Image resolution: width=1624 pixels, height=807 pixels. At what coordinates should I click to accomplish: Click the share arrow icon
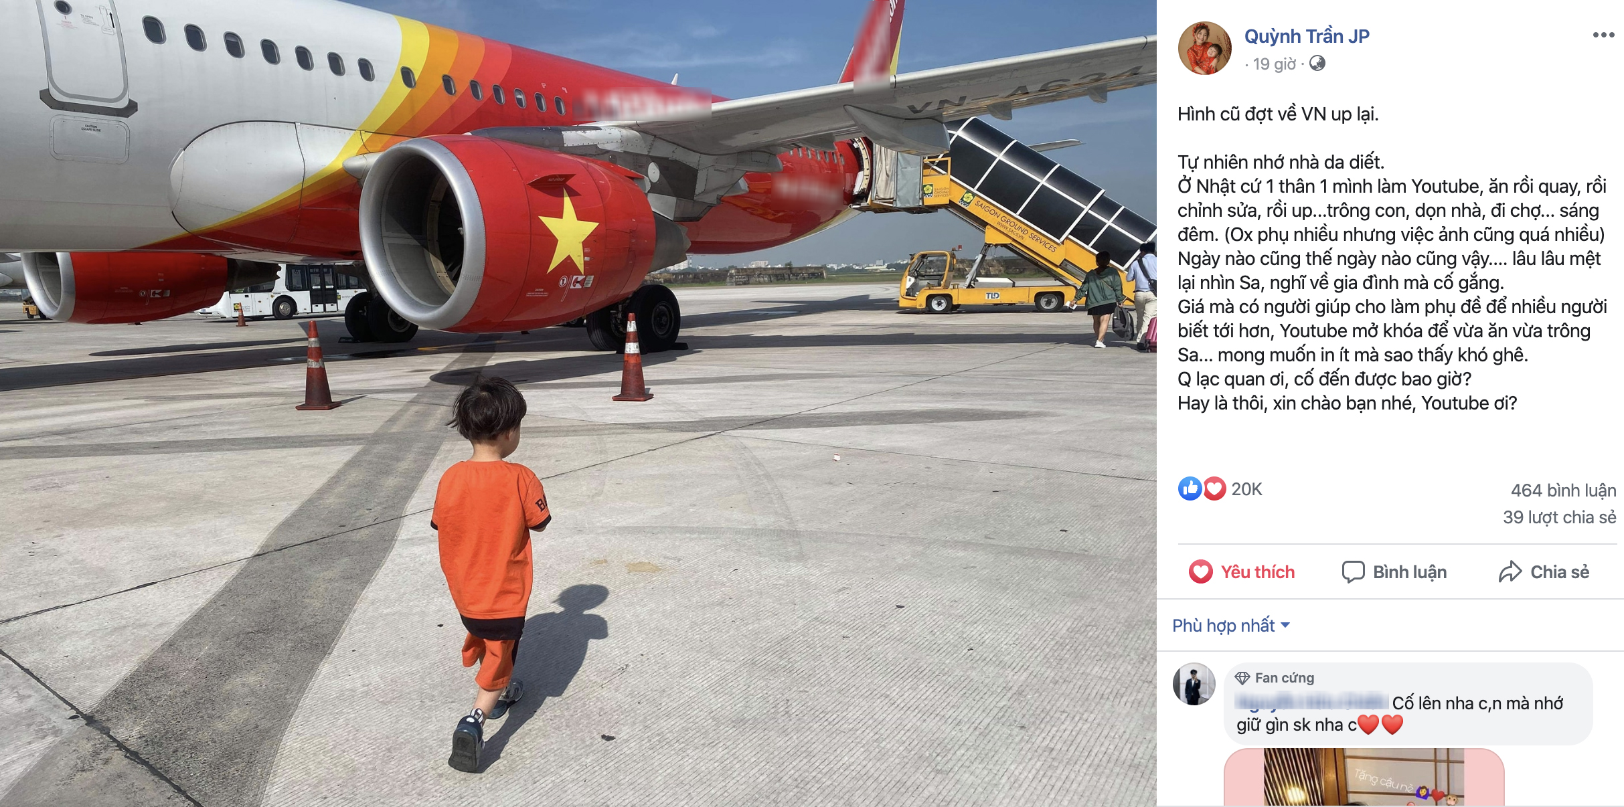(1510, 571)
